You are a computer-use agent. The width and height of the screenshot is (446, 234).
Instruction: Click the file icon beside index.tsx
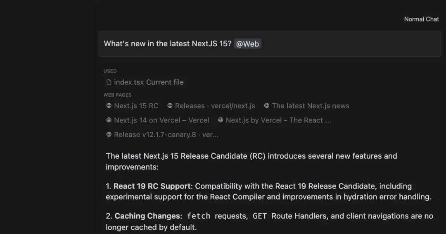pos(109,82)
